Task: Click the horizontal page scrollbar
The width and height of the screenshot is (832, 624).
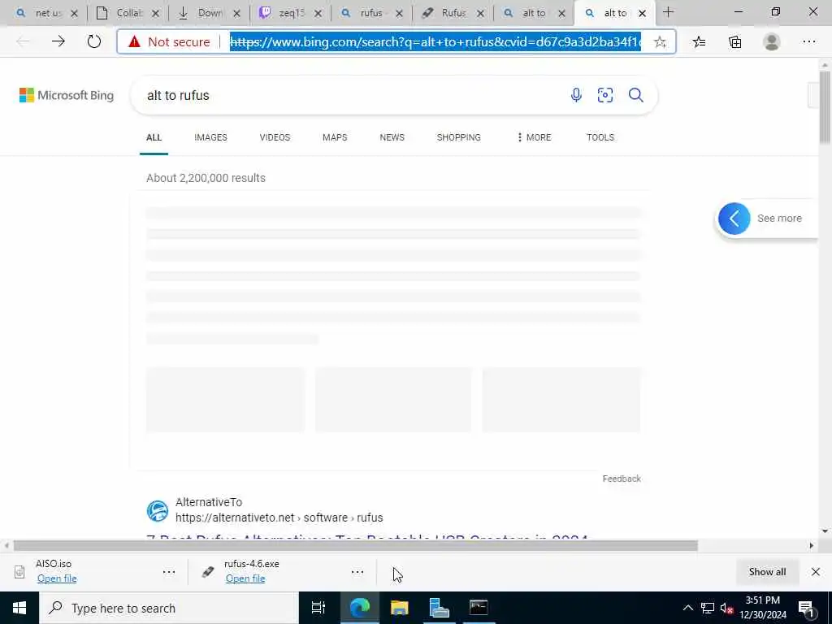Action: pyautogui.click(x=356, y=545)
